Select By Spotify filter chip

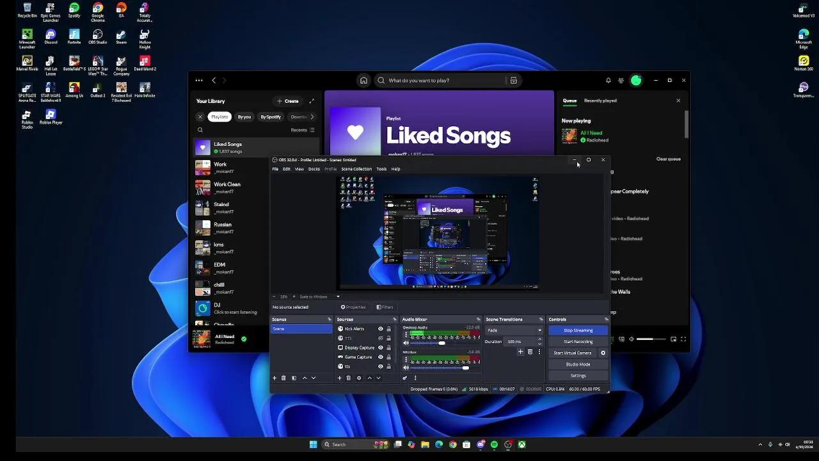pyautogui.click(x=271, y=117)
